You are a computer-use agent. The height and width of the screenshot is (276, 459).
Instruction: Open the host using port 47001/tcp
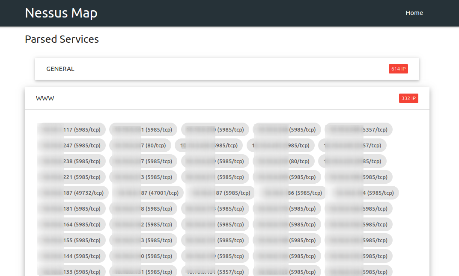[x=143, y=193]
